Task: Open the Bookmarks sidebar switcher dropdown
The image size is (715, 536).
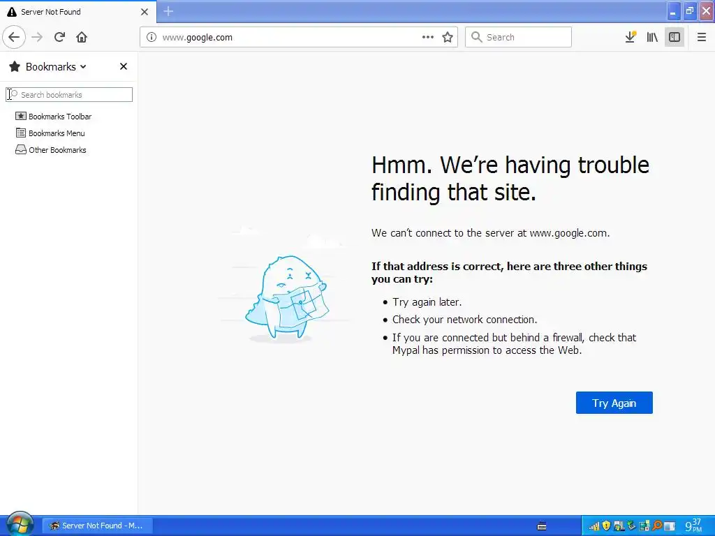Action: pos(56,66)
